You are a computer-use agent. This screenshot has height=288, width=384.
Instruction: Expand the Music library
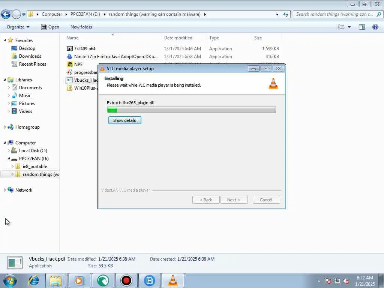[x=9, y=95]
